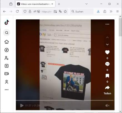Click the TikTok logo in sidebar

pyautogui.click(x=7, y=22)
